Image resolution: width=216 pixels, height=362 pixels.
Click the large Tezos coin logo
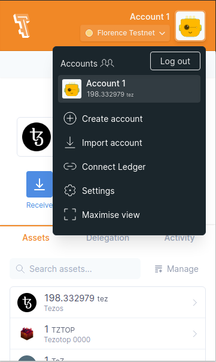36,137
